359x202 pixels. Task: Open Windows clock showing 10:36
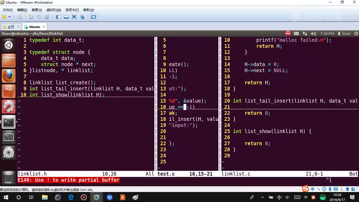337,197
